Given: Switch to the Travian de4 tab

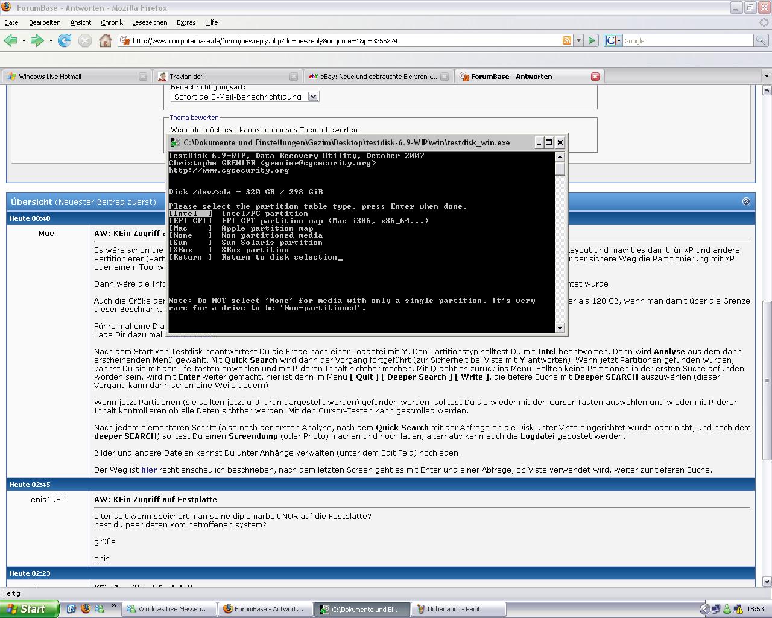Looking at the screenshot, I should 227,77.
